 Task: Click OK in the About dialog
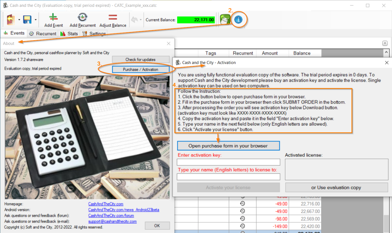point(157,225)
